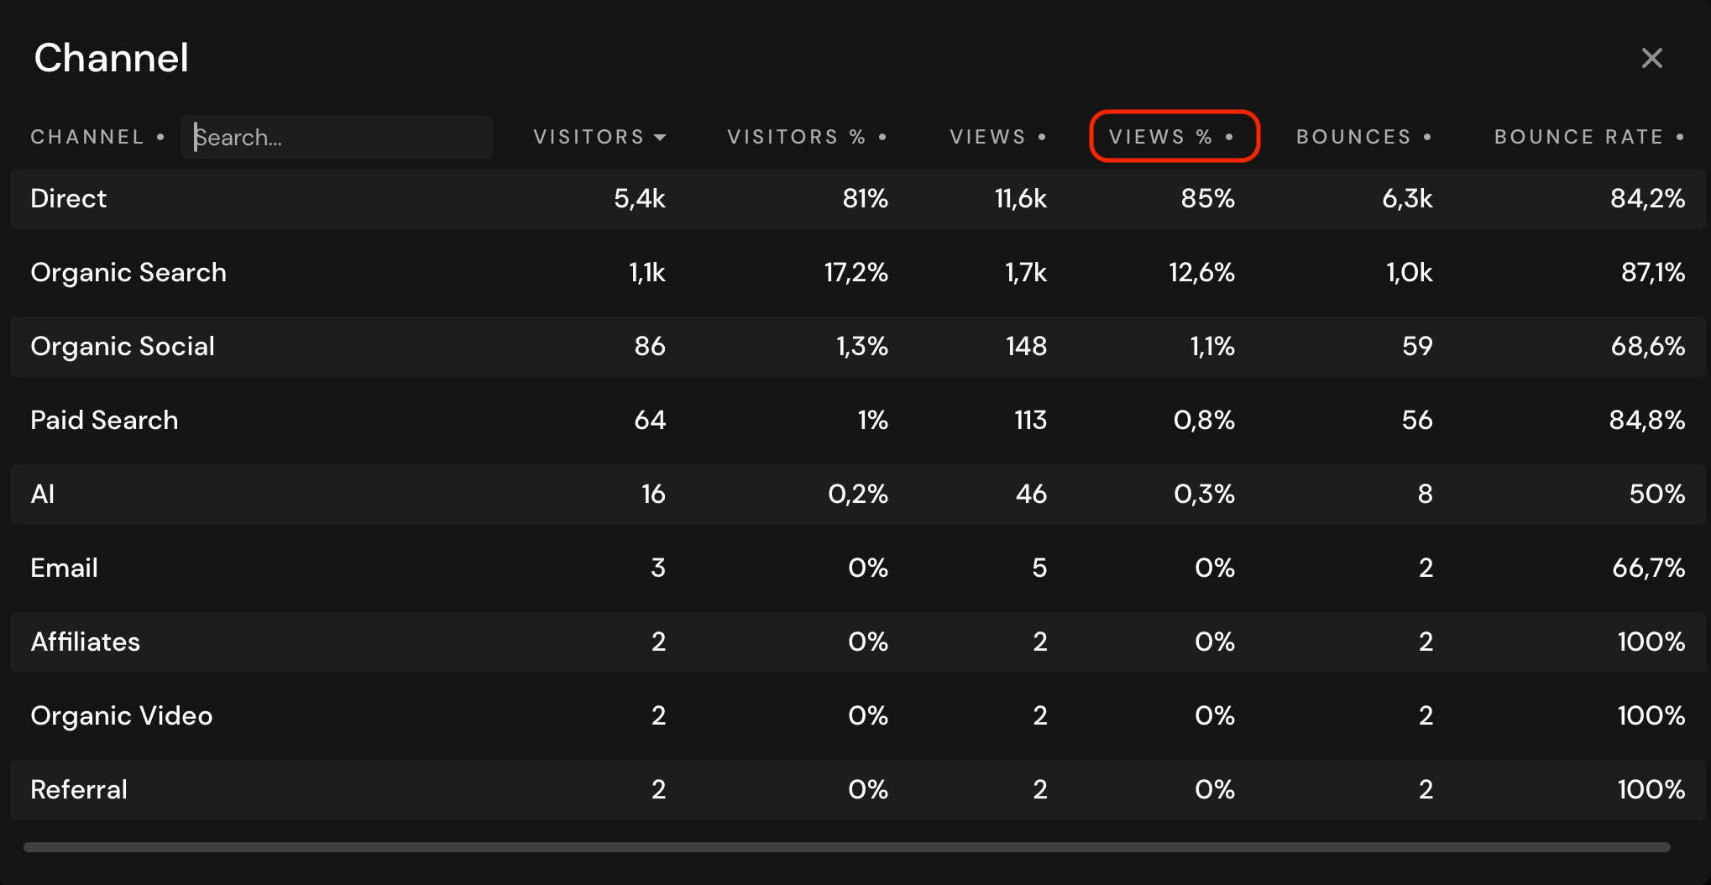
Task: Open the Organic Search channel row
Action: tap(128, 273)
